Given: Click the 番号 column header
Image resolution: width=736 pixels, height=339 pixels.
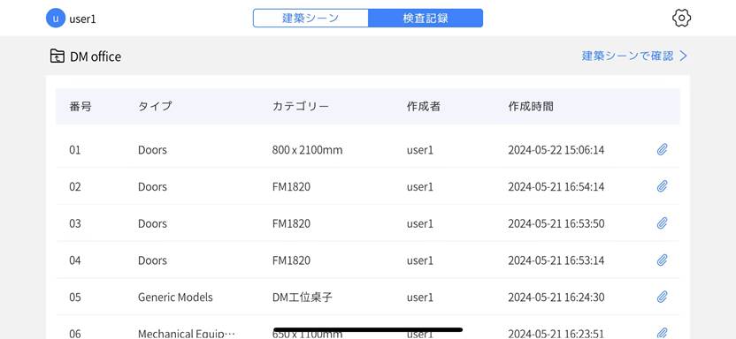Looking at the screenshot, I should point(80,106).
